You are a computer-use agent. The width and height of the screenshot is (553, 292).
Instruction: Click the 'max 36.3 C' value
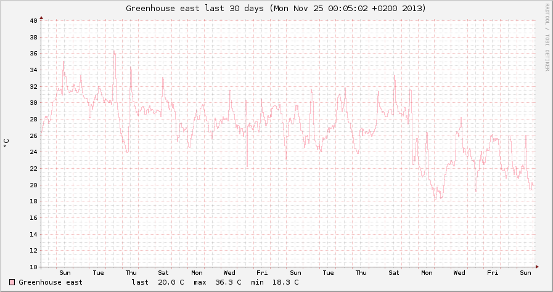[217, 283]
